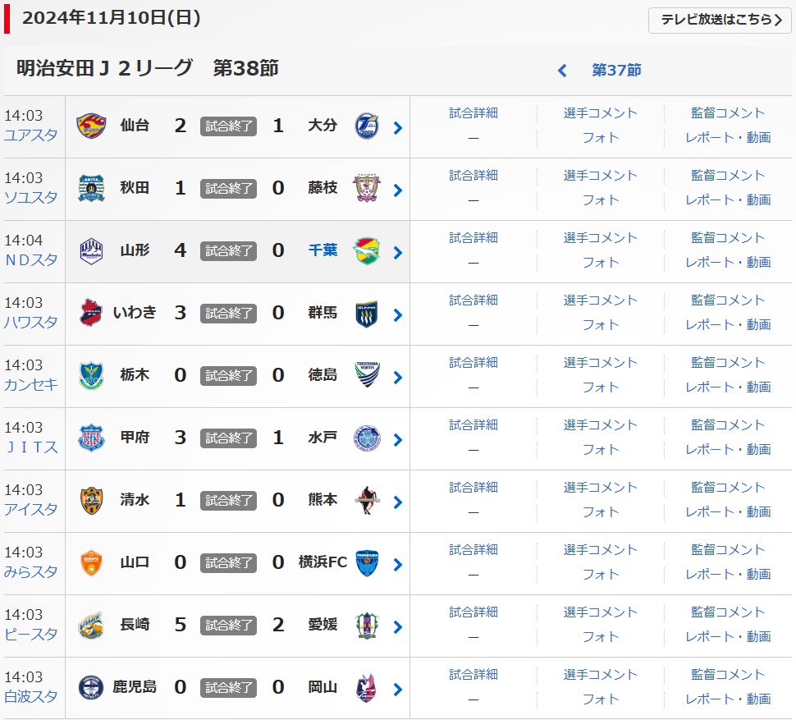The height and width of the screenshot is (720, 796).
Task: Click the Iwaki FC team crest
Action: click(x=91, y=314)
